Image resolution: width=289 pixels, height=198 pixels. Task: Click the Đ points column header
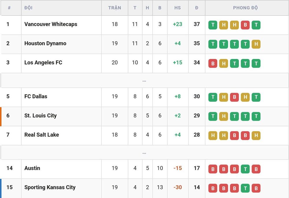(197, 8)
